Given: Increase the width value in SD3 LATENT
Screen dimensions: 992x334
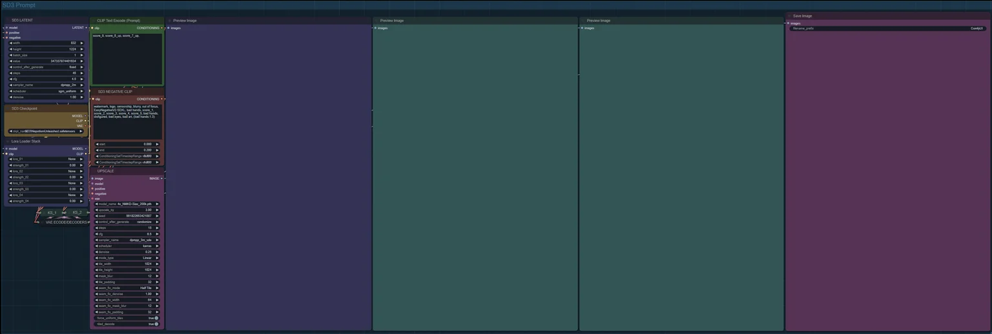Looking at the screenshot, I should [x=81, y=43].
